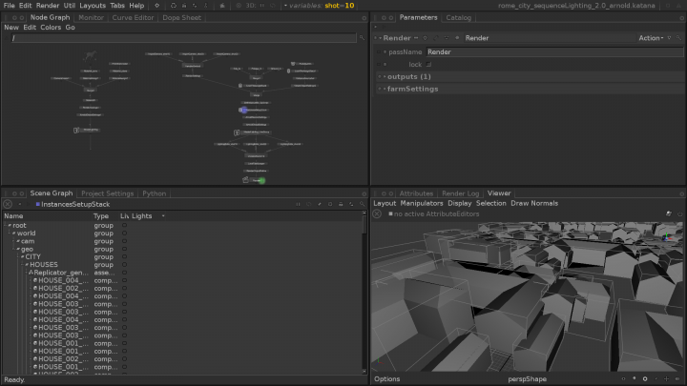
Task: Open the Manipulators menu in Viewer
Action: [422, 203]
